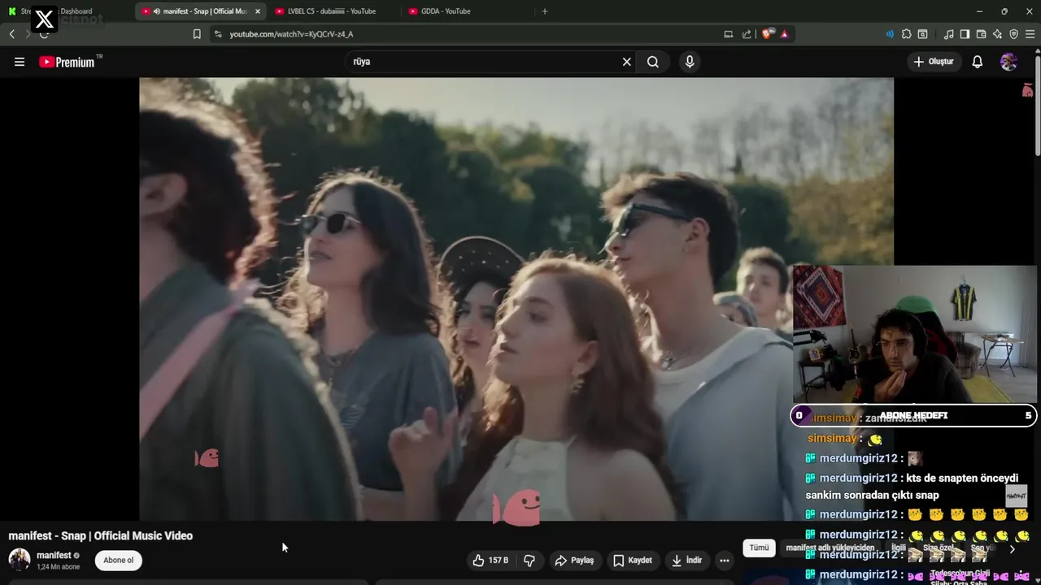
Task: Run search with the magnifier button
Action: coord(653,62)
